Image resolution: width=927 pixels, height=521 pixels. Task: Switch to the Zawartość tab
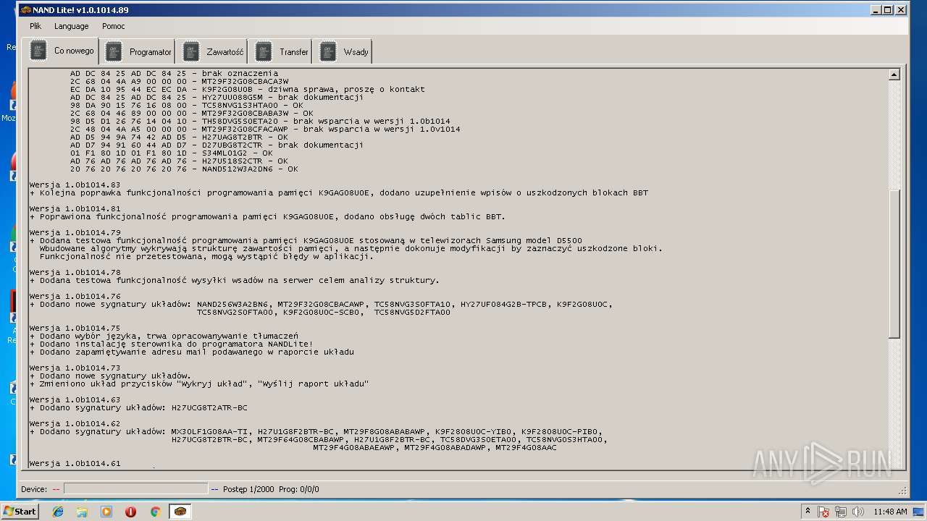tap(213, 52)
